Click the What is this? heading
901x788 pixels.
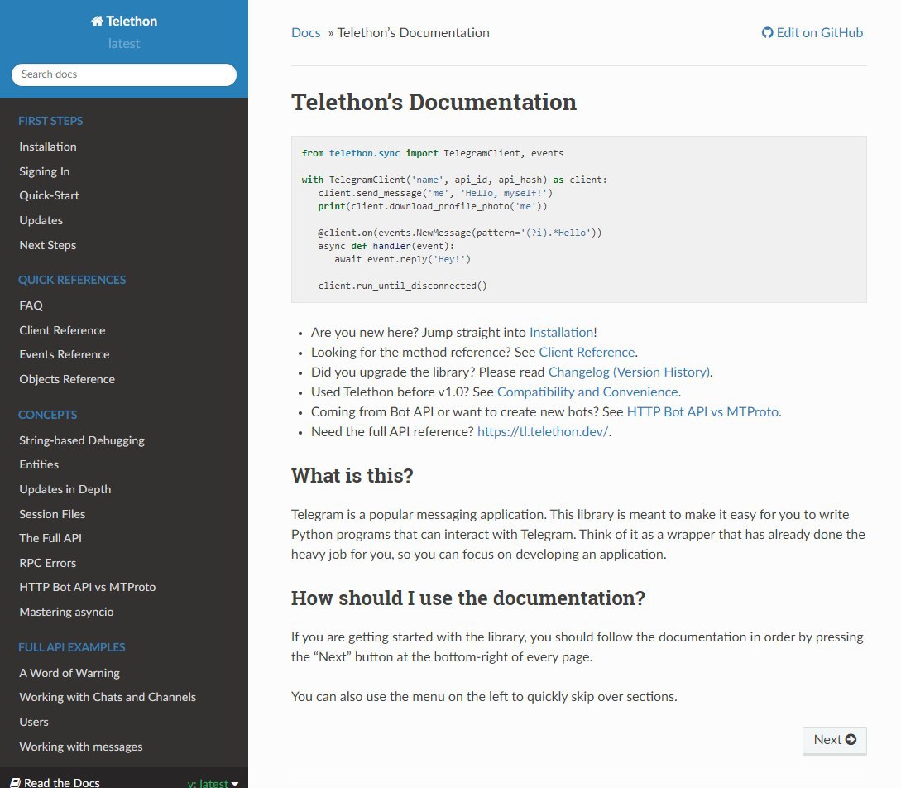(352, 476)
